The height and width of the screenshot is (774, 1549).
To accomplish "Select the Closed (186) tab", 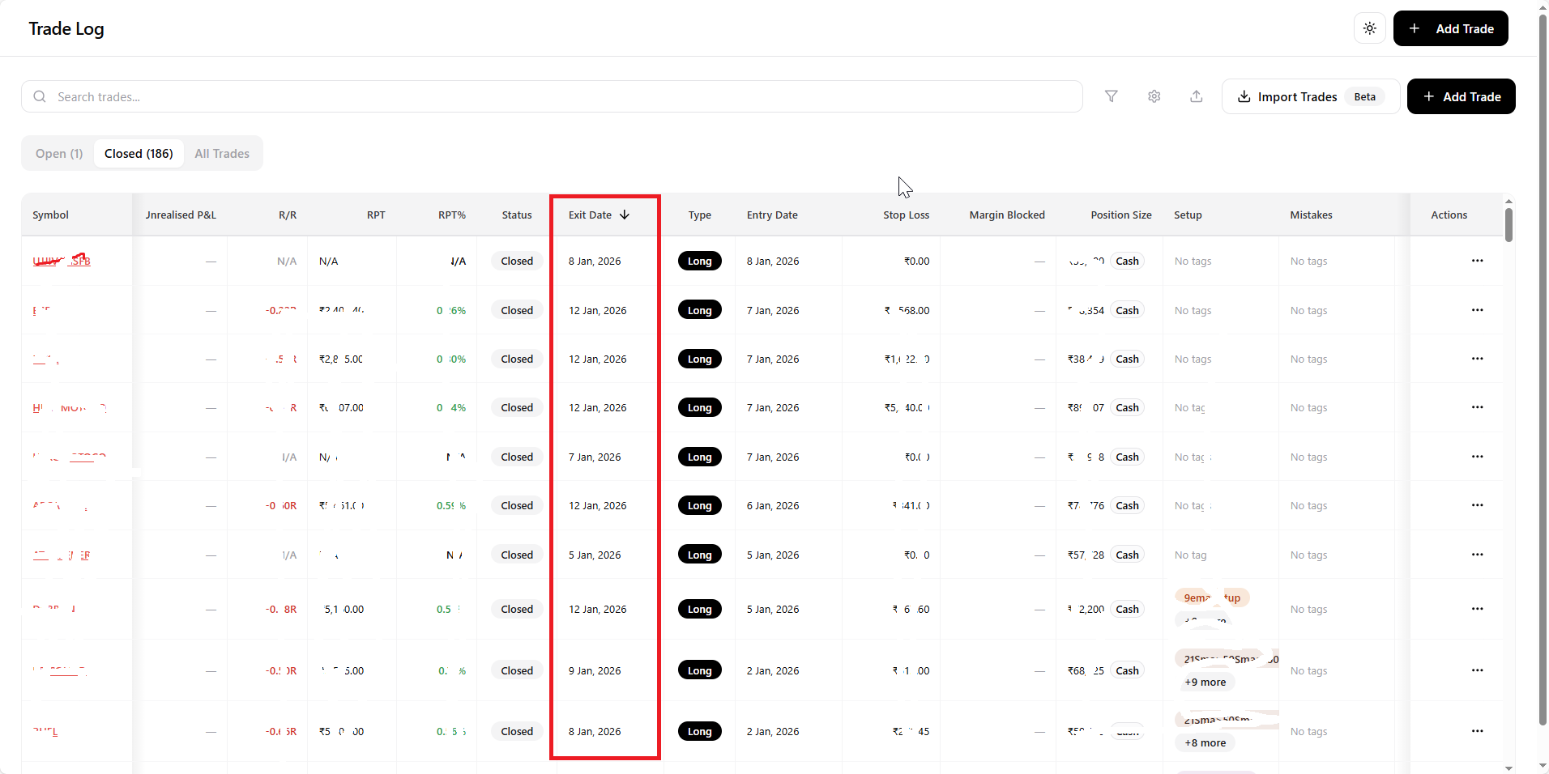I will pos(139,153).
